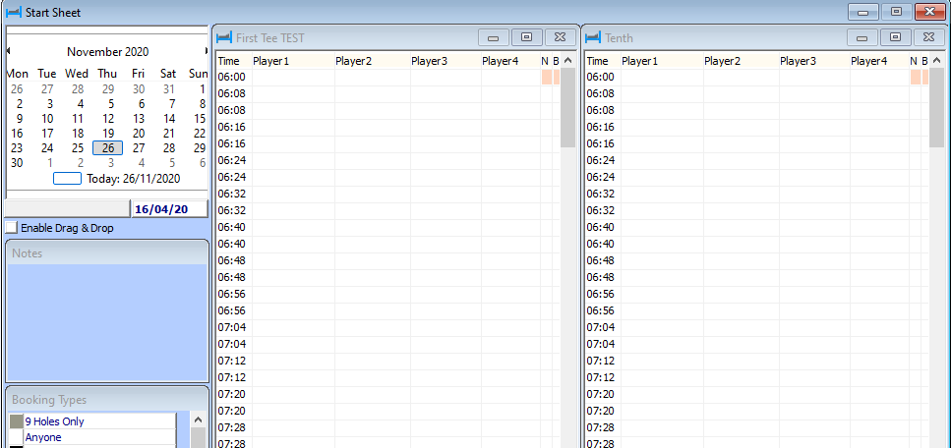Click Player4 column header in Tenth window
Viewport: 951px width, 448px height.
tap(879, 61)
